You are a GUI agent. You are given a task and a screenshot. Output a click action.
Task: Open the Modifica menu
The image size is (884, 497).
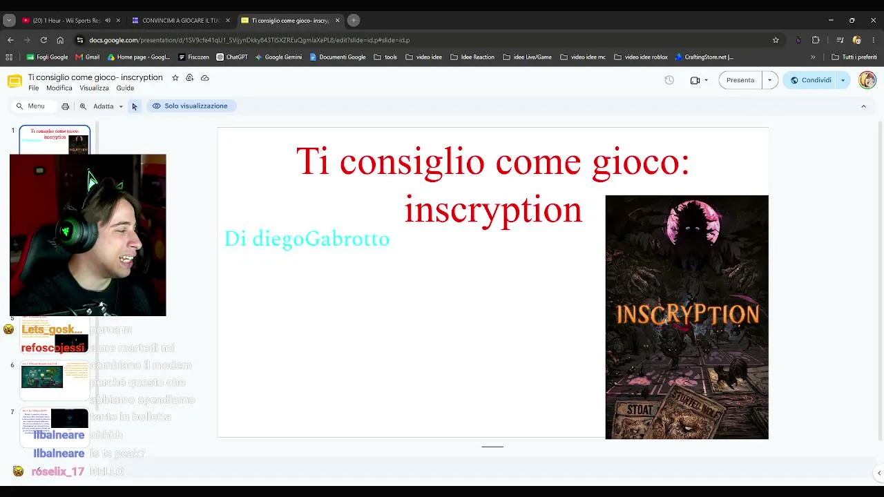pos(59,88)
